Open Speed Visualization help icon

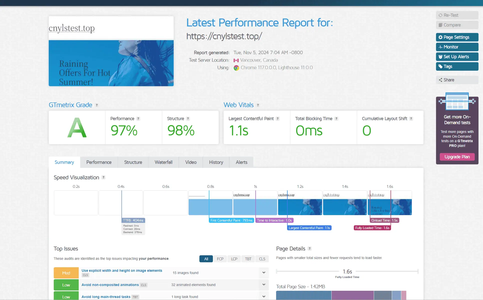[104, 177]
